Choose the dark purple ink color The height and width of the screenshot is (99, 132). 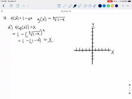[x=117, y=6]
